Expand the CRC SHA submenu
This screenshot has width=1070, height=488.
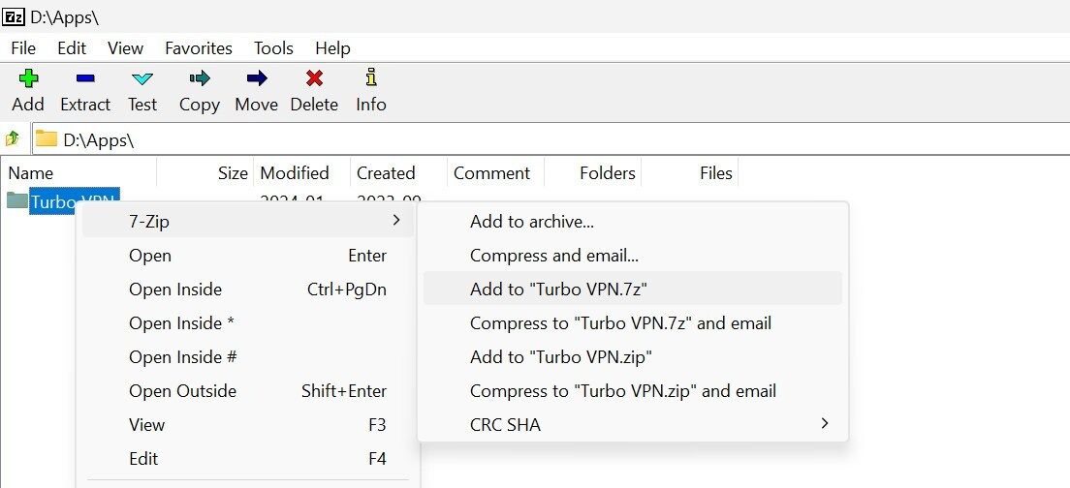pos(633,425)
